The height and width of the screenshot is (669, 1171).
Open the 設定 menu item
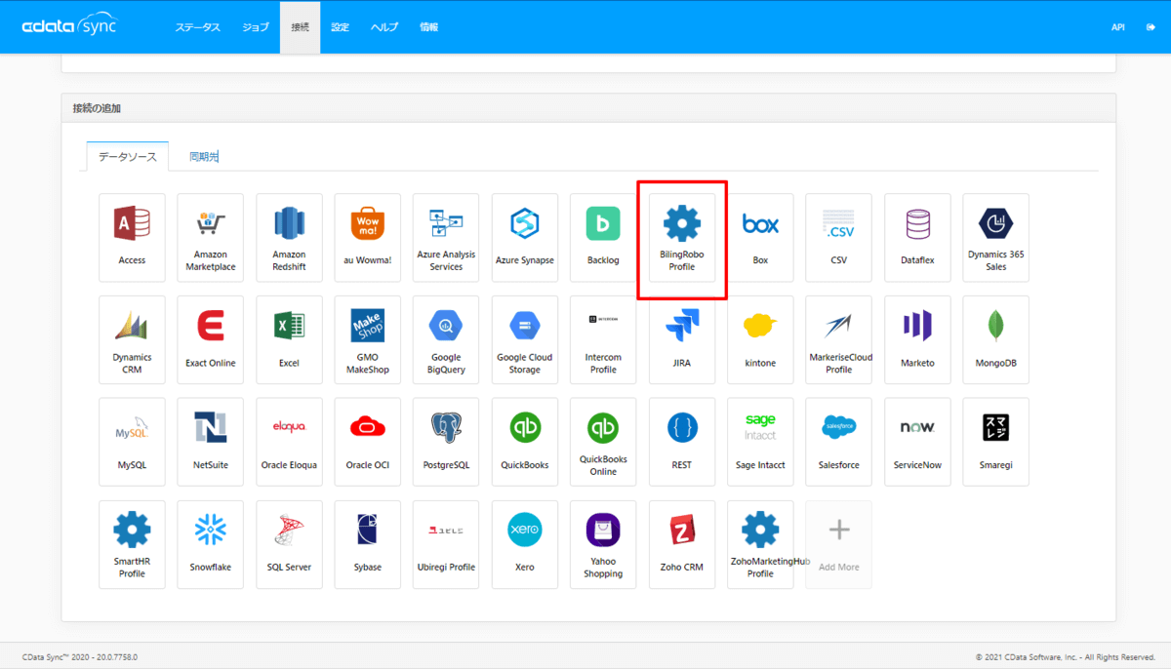(340, 27)
